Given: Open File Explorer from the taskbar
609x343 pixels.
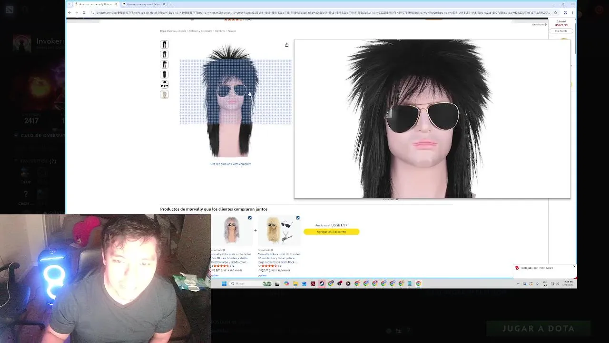Looking at the screenshot, I should tap(295, 283).
